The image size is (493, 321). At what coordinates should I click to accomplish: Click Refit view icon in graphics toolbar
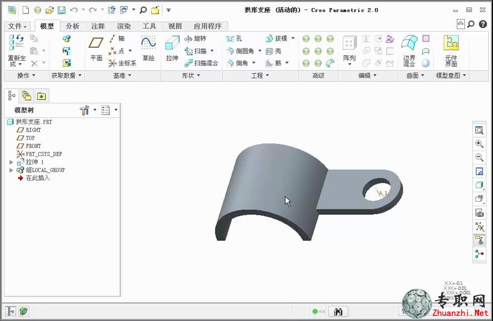(x=479, y=130)
